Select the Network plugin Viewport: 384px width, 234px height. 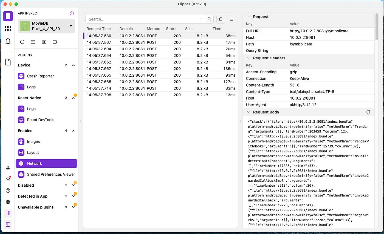(46, 163)
